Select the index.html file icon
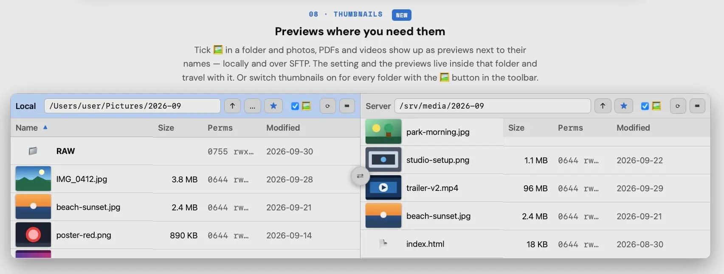This screenshot has width=724, height=274. tap(383, 243)
